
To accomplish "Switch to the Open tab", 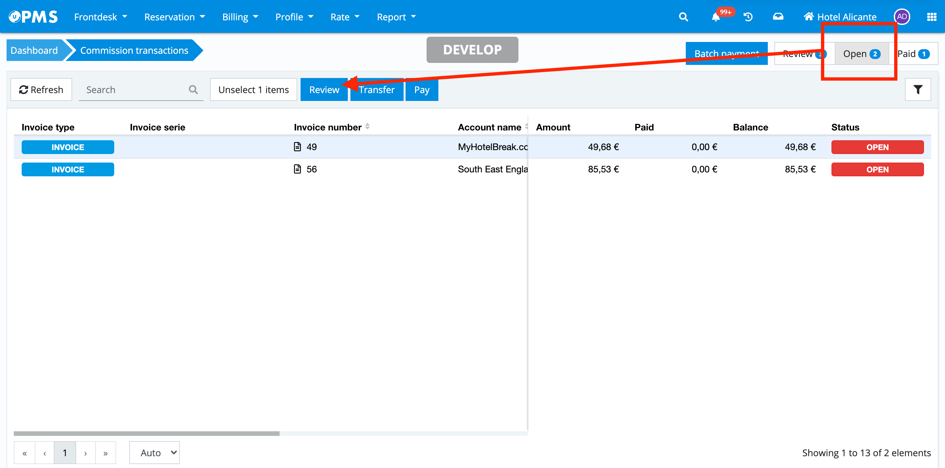I will click(x=861, y=54).
